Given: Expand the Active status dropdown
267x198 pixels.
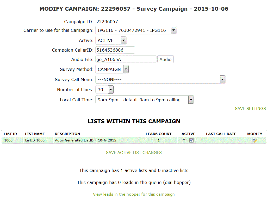Looking at the screenshot, I should pyautogui.click(x=111, y=41).
